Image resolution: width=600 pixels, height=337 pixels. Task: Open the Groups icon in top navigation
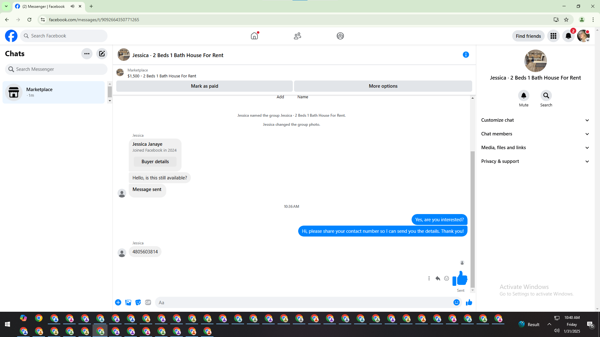coord(340,36)
